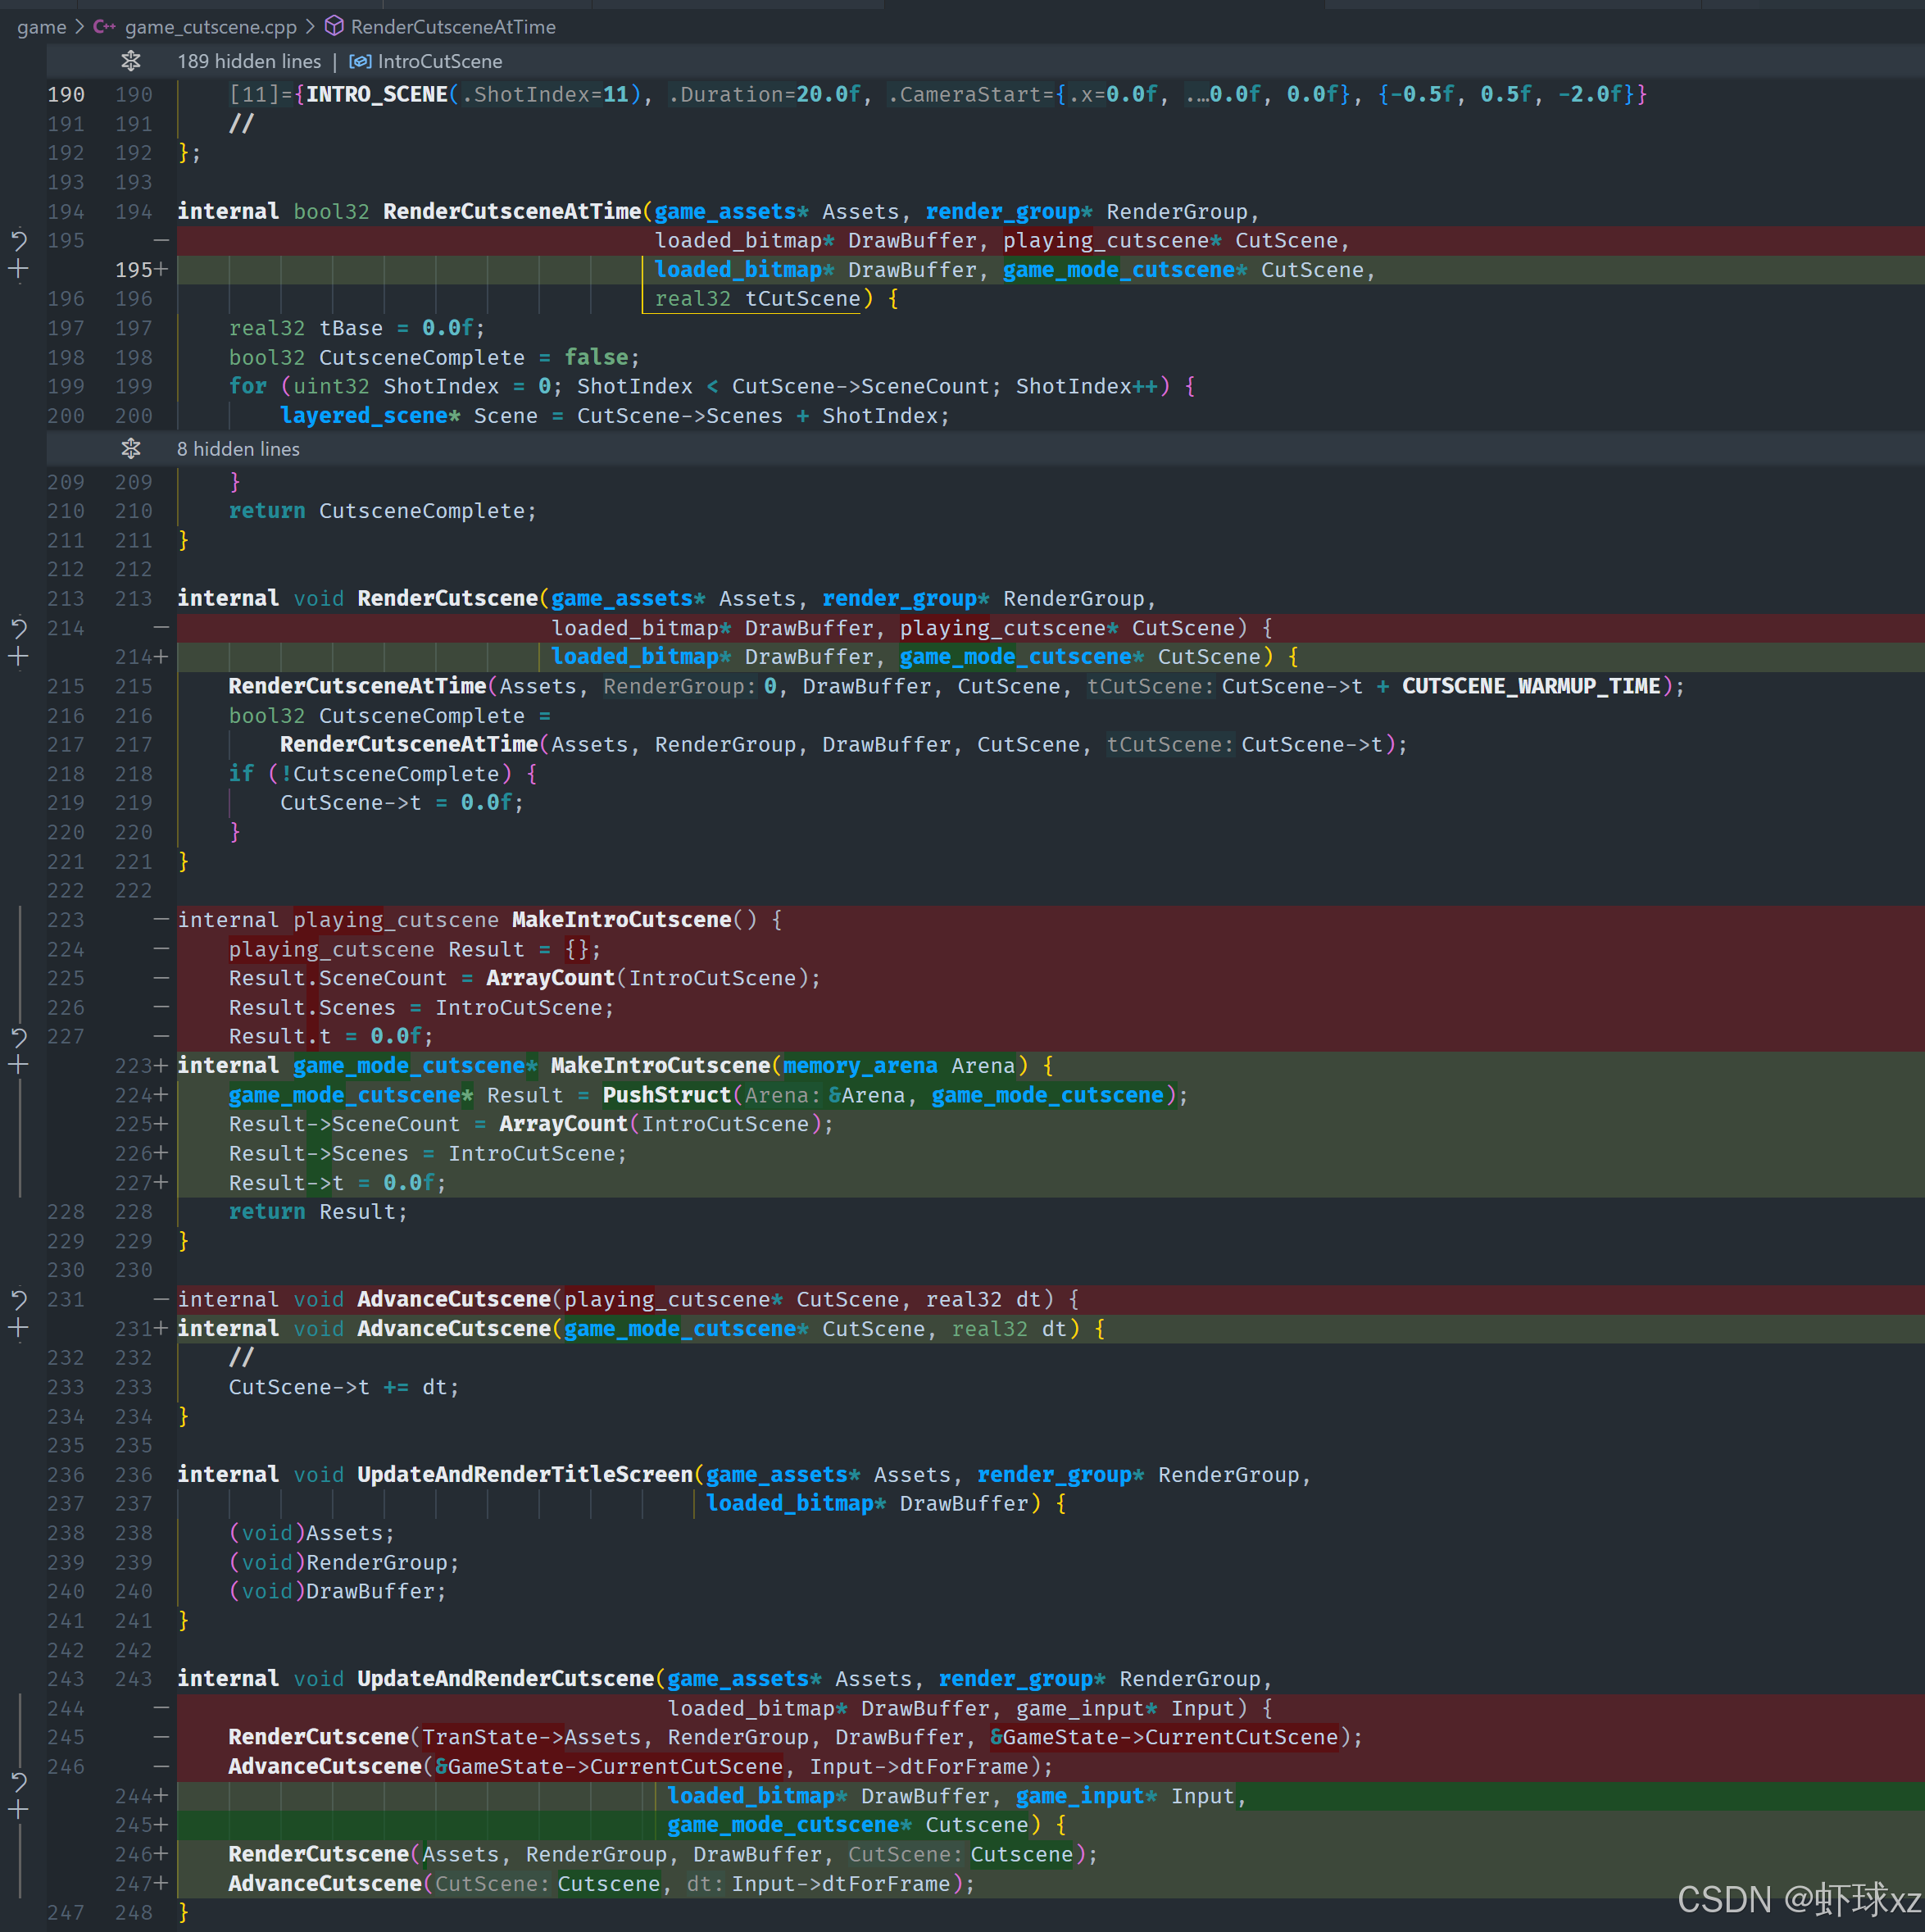1925x1932 pixels.
Task: Revert the change at line 195
Action: pyautogui.click(x=18, y=240)
